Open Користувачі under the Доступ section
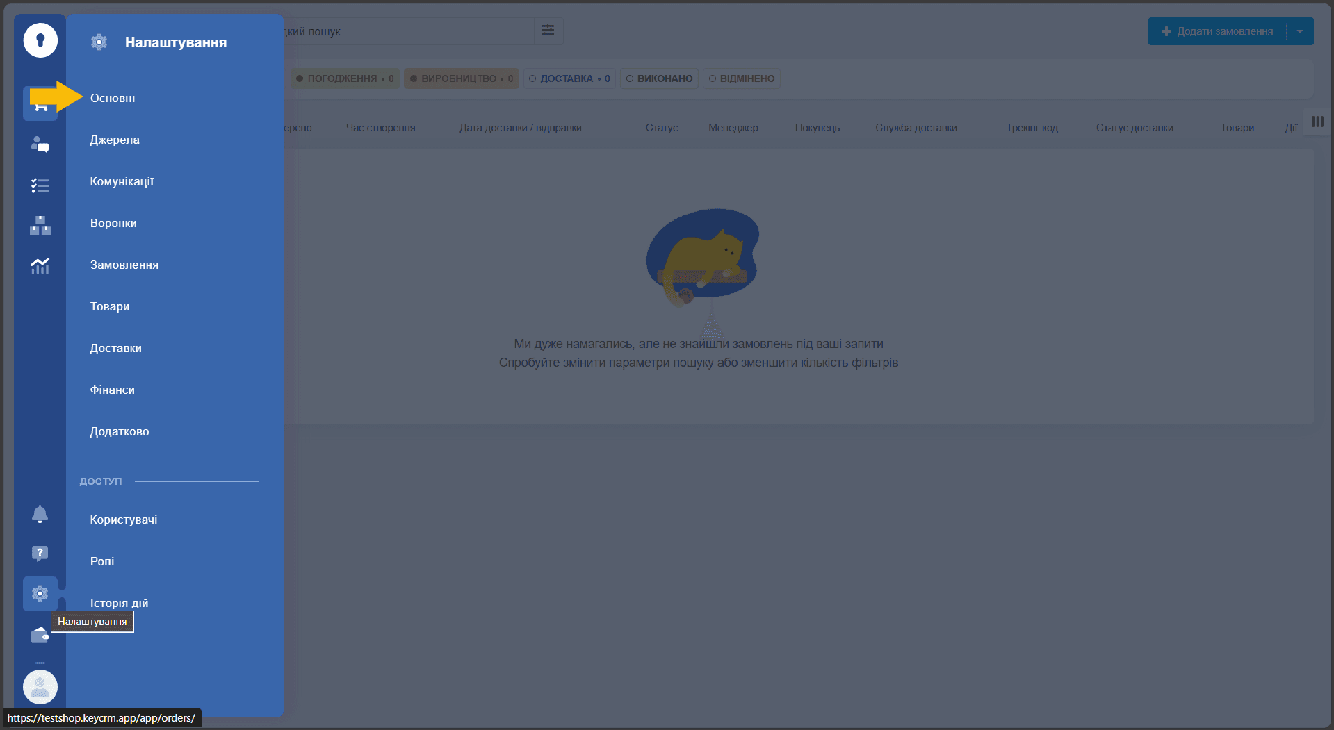This screenshot has width=1334, height=730. pyautogui.click(x=124, y=520)
